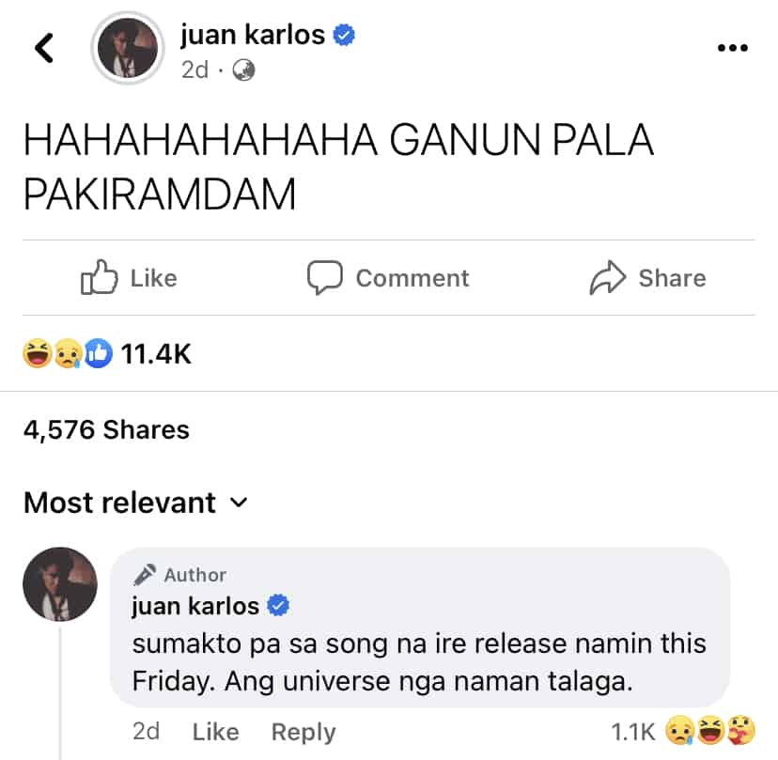The height and width of the screenshot is (760, 778).
Task: Open the 11.4K reactions list
Action: coord(156,354)
